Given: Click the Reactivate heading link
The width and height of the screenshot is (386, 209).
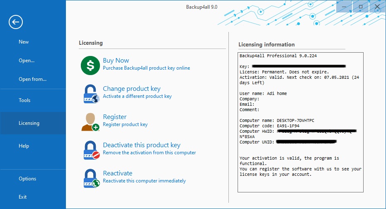Looking at the screenshot, I should (x=117, y=173).
